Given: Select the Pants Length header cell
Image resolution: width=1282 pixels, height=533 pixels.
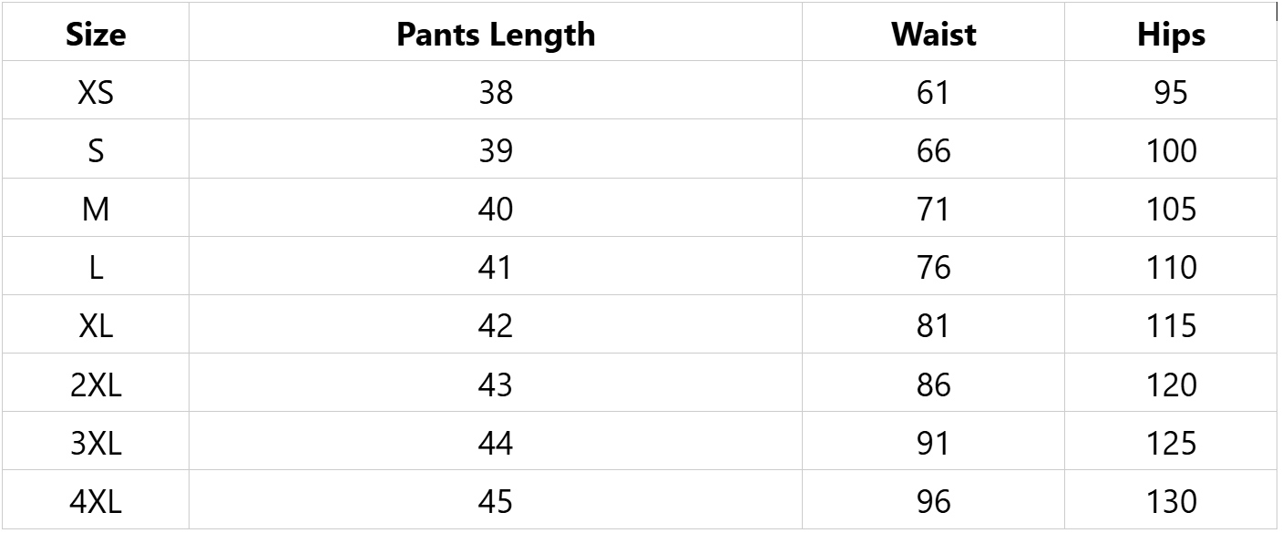Looking at the screenshot, I should click(x=496, y=34).
